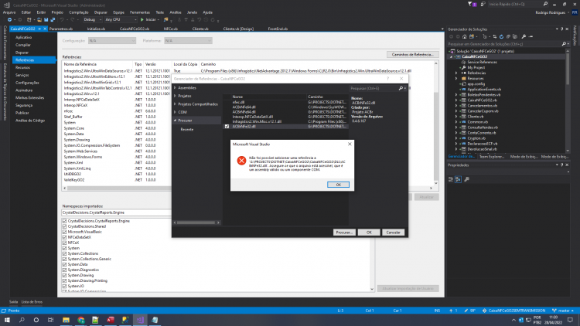Click the Properties wrench icon in Solution Explorer
Viewport: 580px width, 326px height.
524,36
